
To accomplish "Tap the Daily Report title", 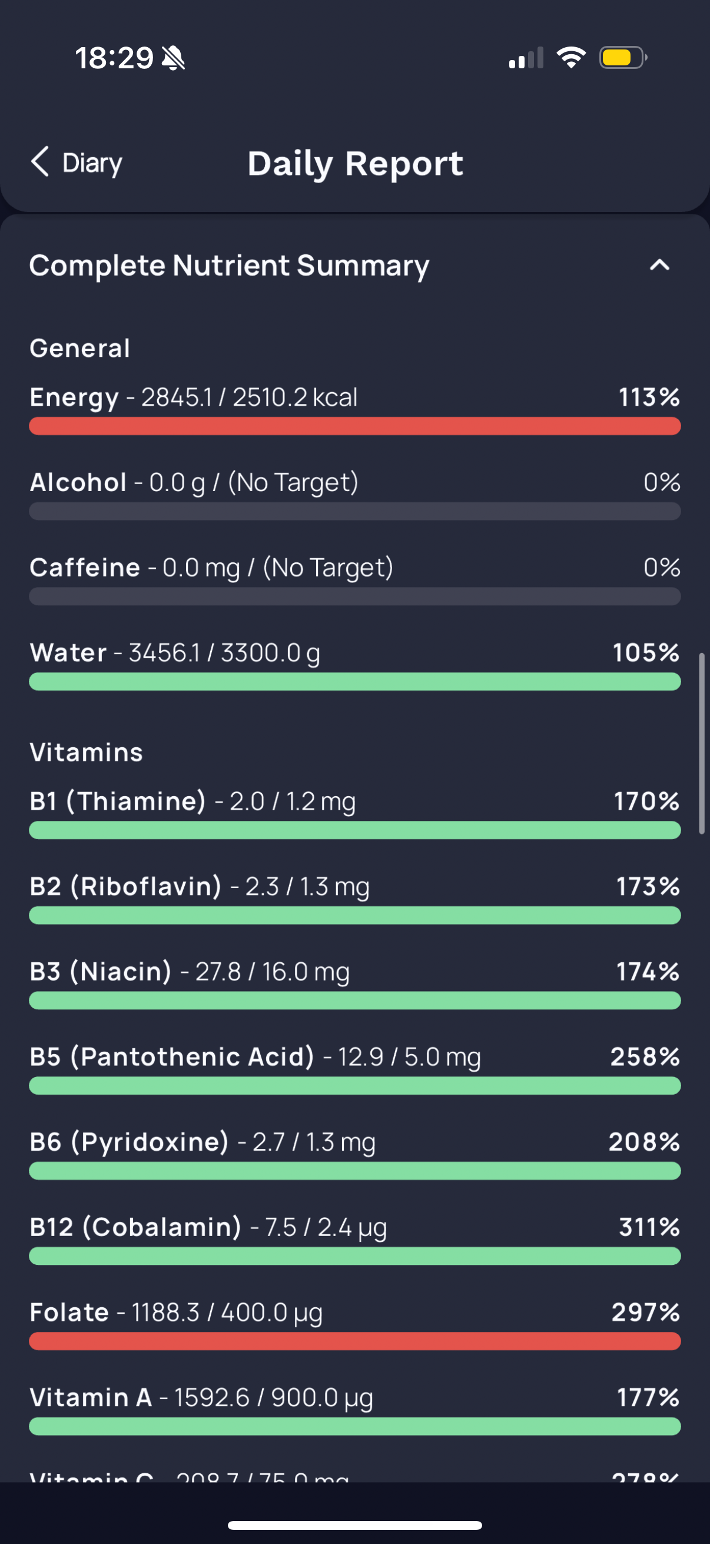I will click(356, 164).
